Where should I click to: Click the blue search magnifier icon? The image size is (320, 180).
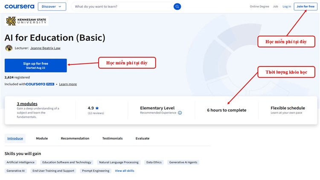[177, 6]
